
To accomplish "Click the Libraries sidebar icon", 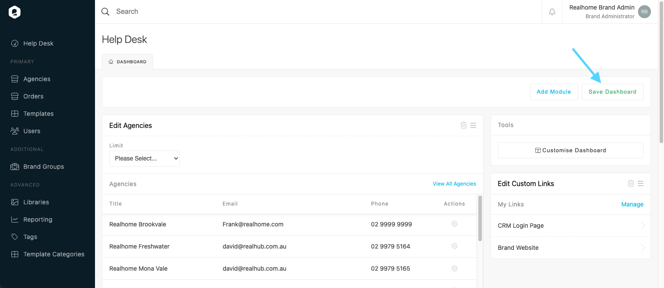I will point(15,202).
